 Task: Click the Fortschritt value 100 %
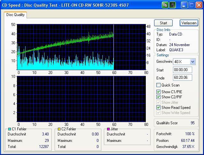pos(190,134)
